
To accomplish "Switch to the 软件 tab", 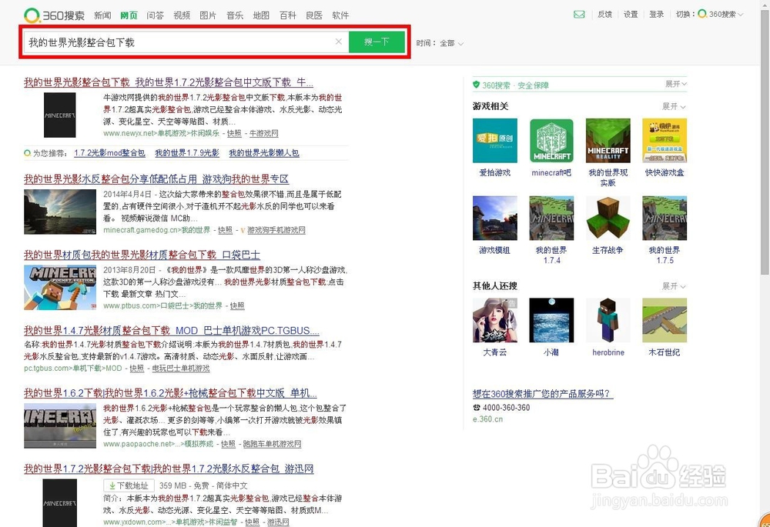I will [x=341, y=15].
